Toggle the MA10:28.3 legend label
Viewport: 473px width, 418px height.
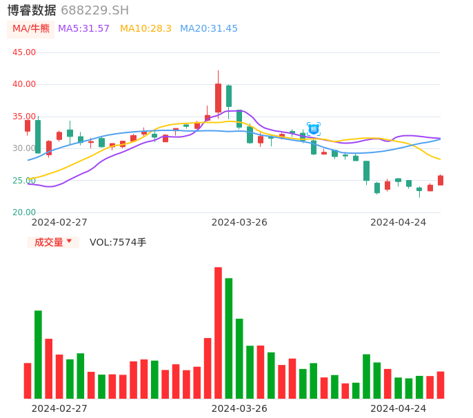point(145,29)
